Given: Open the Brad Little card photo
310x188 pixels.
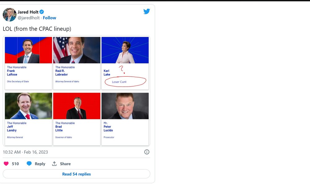Looking at the screenshot, I should [77, 106].
